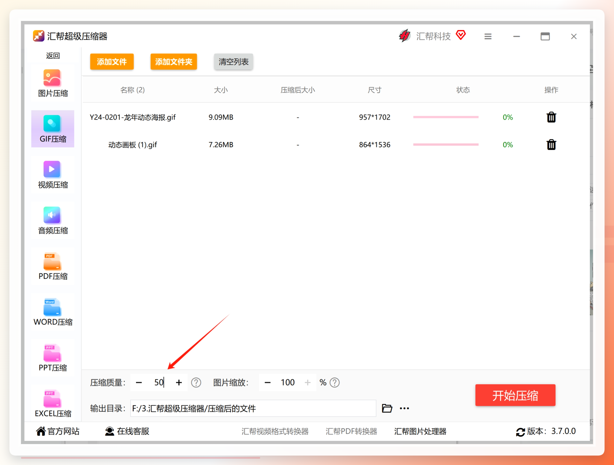Open 汇帮视频格式转换器 link

tap(275, 431)
